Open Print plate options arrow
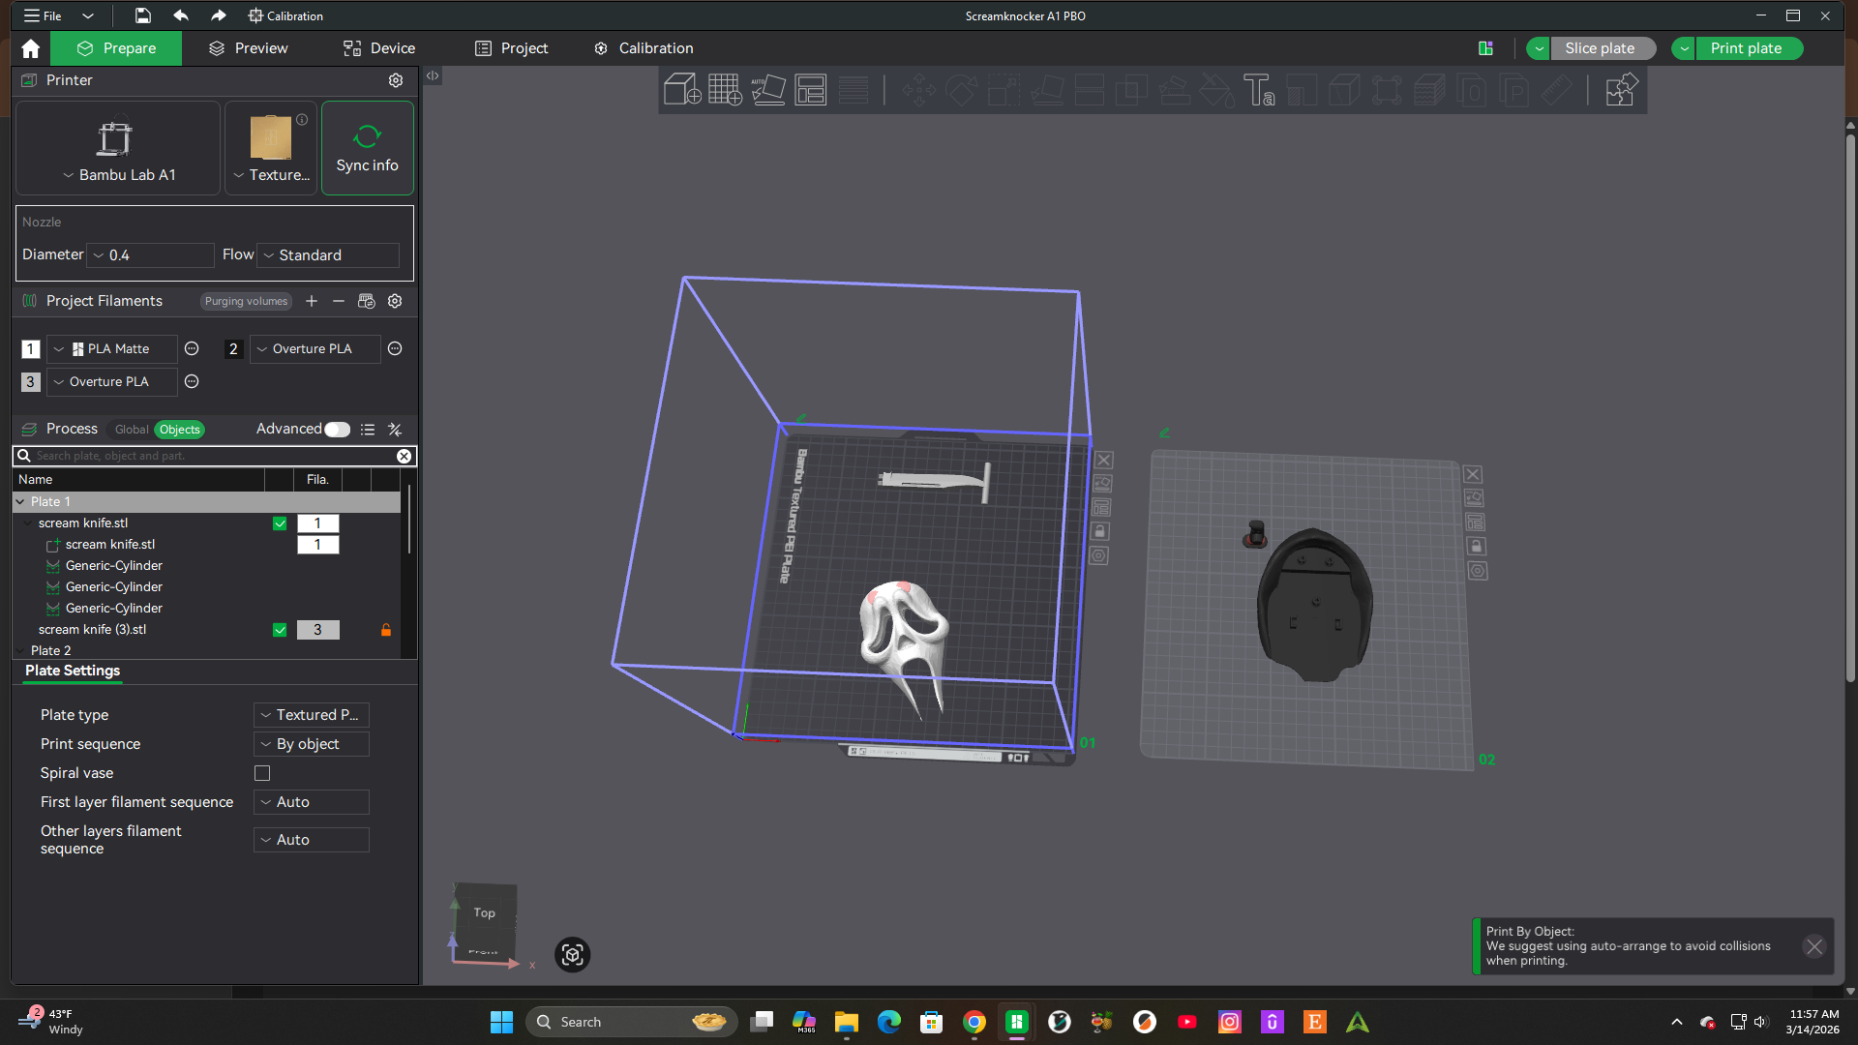 [1684, 48]
